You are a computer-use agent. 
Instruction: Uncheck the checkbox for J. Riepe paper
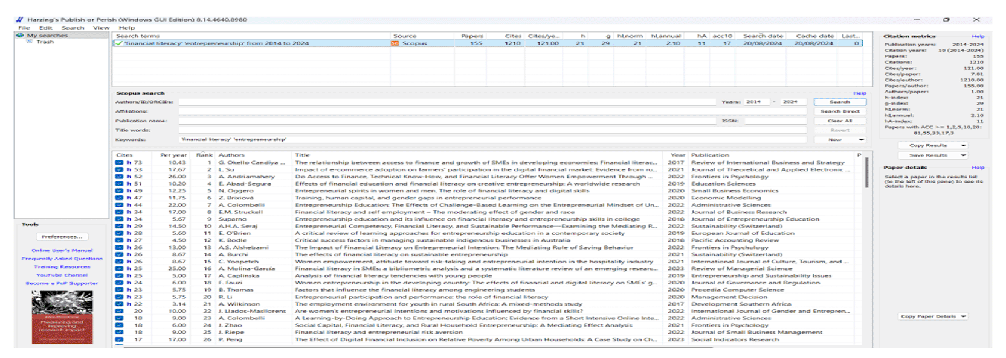[120, 333]
